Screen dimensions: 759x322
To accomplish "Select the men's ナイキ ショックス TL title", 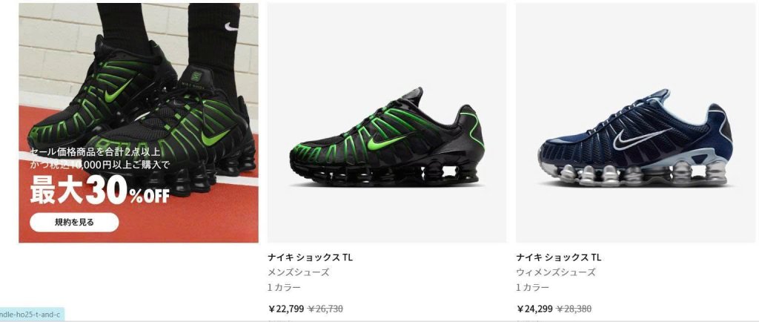I will coord(311,257).
